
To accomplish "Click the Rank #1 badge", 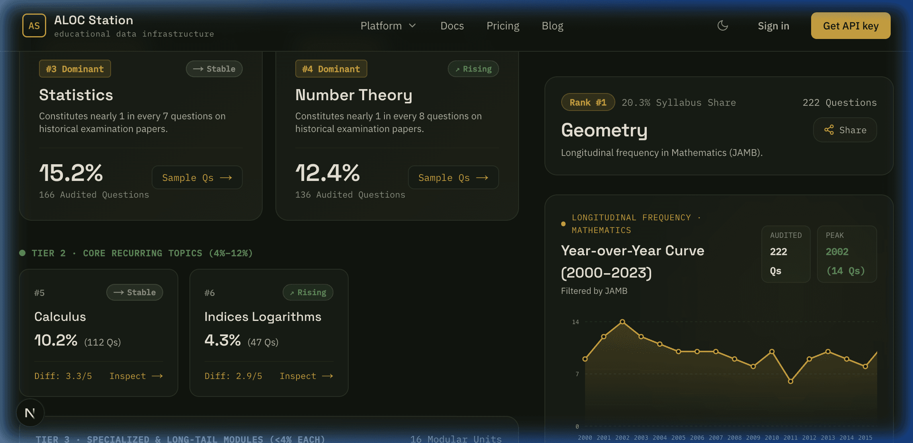I will click(x=588, y=102).
